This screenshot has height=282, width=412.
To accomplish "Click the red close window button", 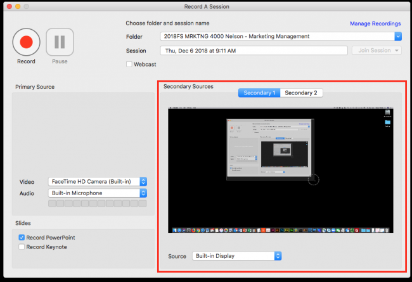I will point(8,8).
